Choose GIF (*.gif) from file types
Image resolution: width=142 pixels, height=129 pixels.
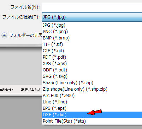point(92,51)
